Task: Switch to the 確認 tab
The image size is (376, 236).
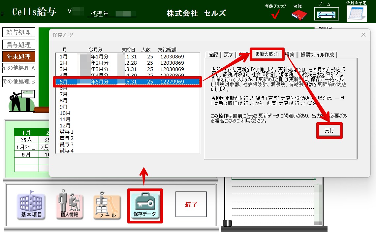Action: [213, 55]
